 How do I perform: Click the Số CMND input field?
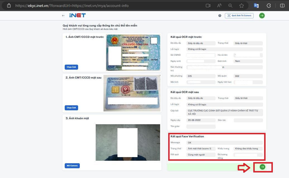click(201, 55)
